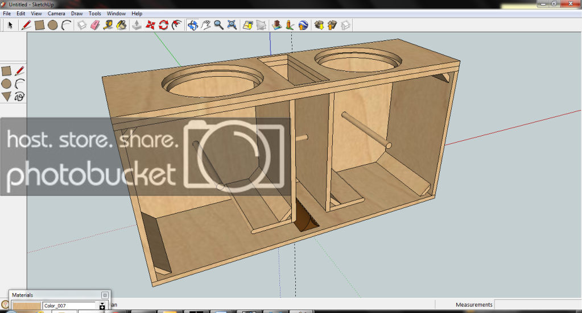Open the Help menu
Image resolution: width=582 pixels, height=313 pixels.
click(137, 13)
